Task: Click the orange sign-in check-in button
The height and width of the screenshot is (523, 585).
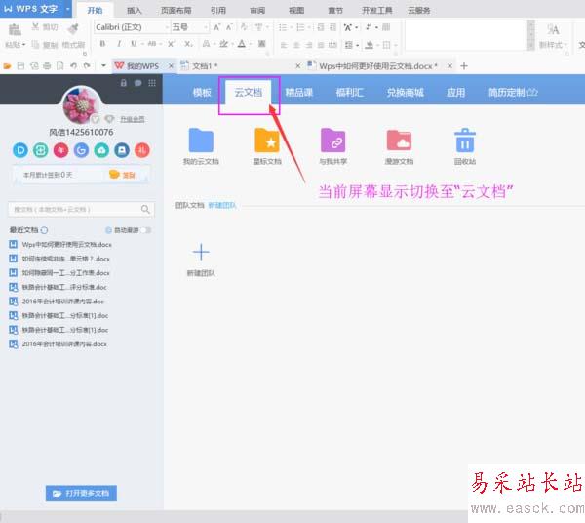Action: coord(123,175)
